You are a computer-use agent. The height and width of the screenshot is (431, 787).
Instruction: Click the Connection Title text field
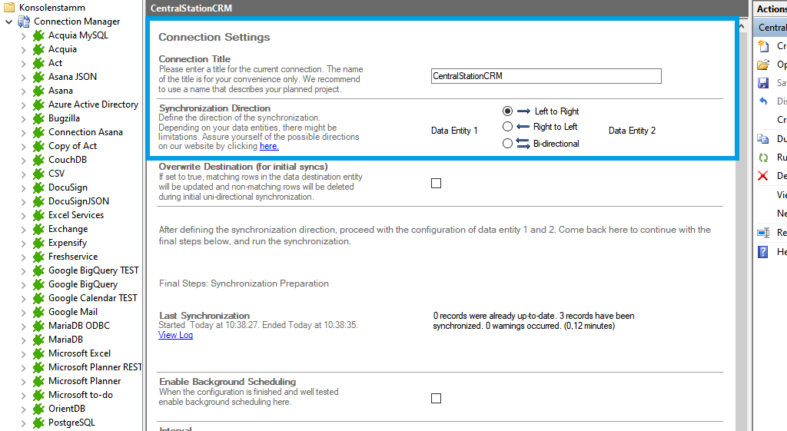pos(546,76)
